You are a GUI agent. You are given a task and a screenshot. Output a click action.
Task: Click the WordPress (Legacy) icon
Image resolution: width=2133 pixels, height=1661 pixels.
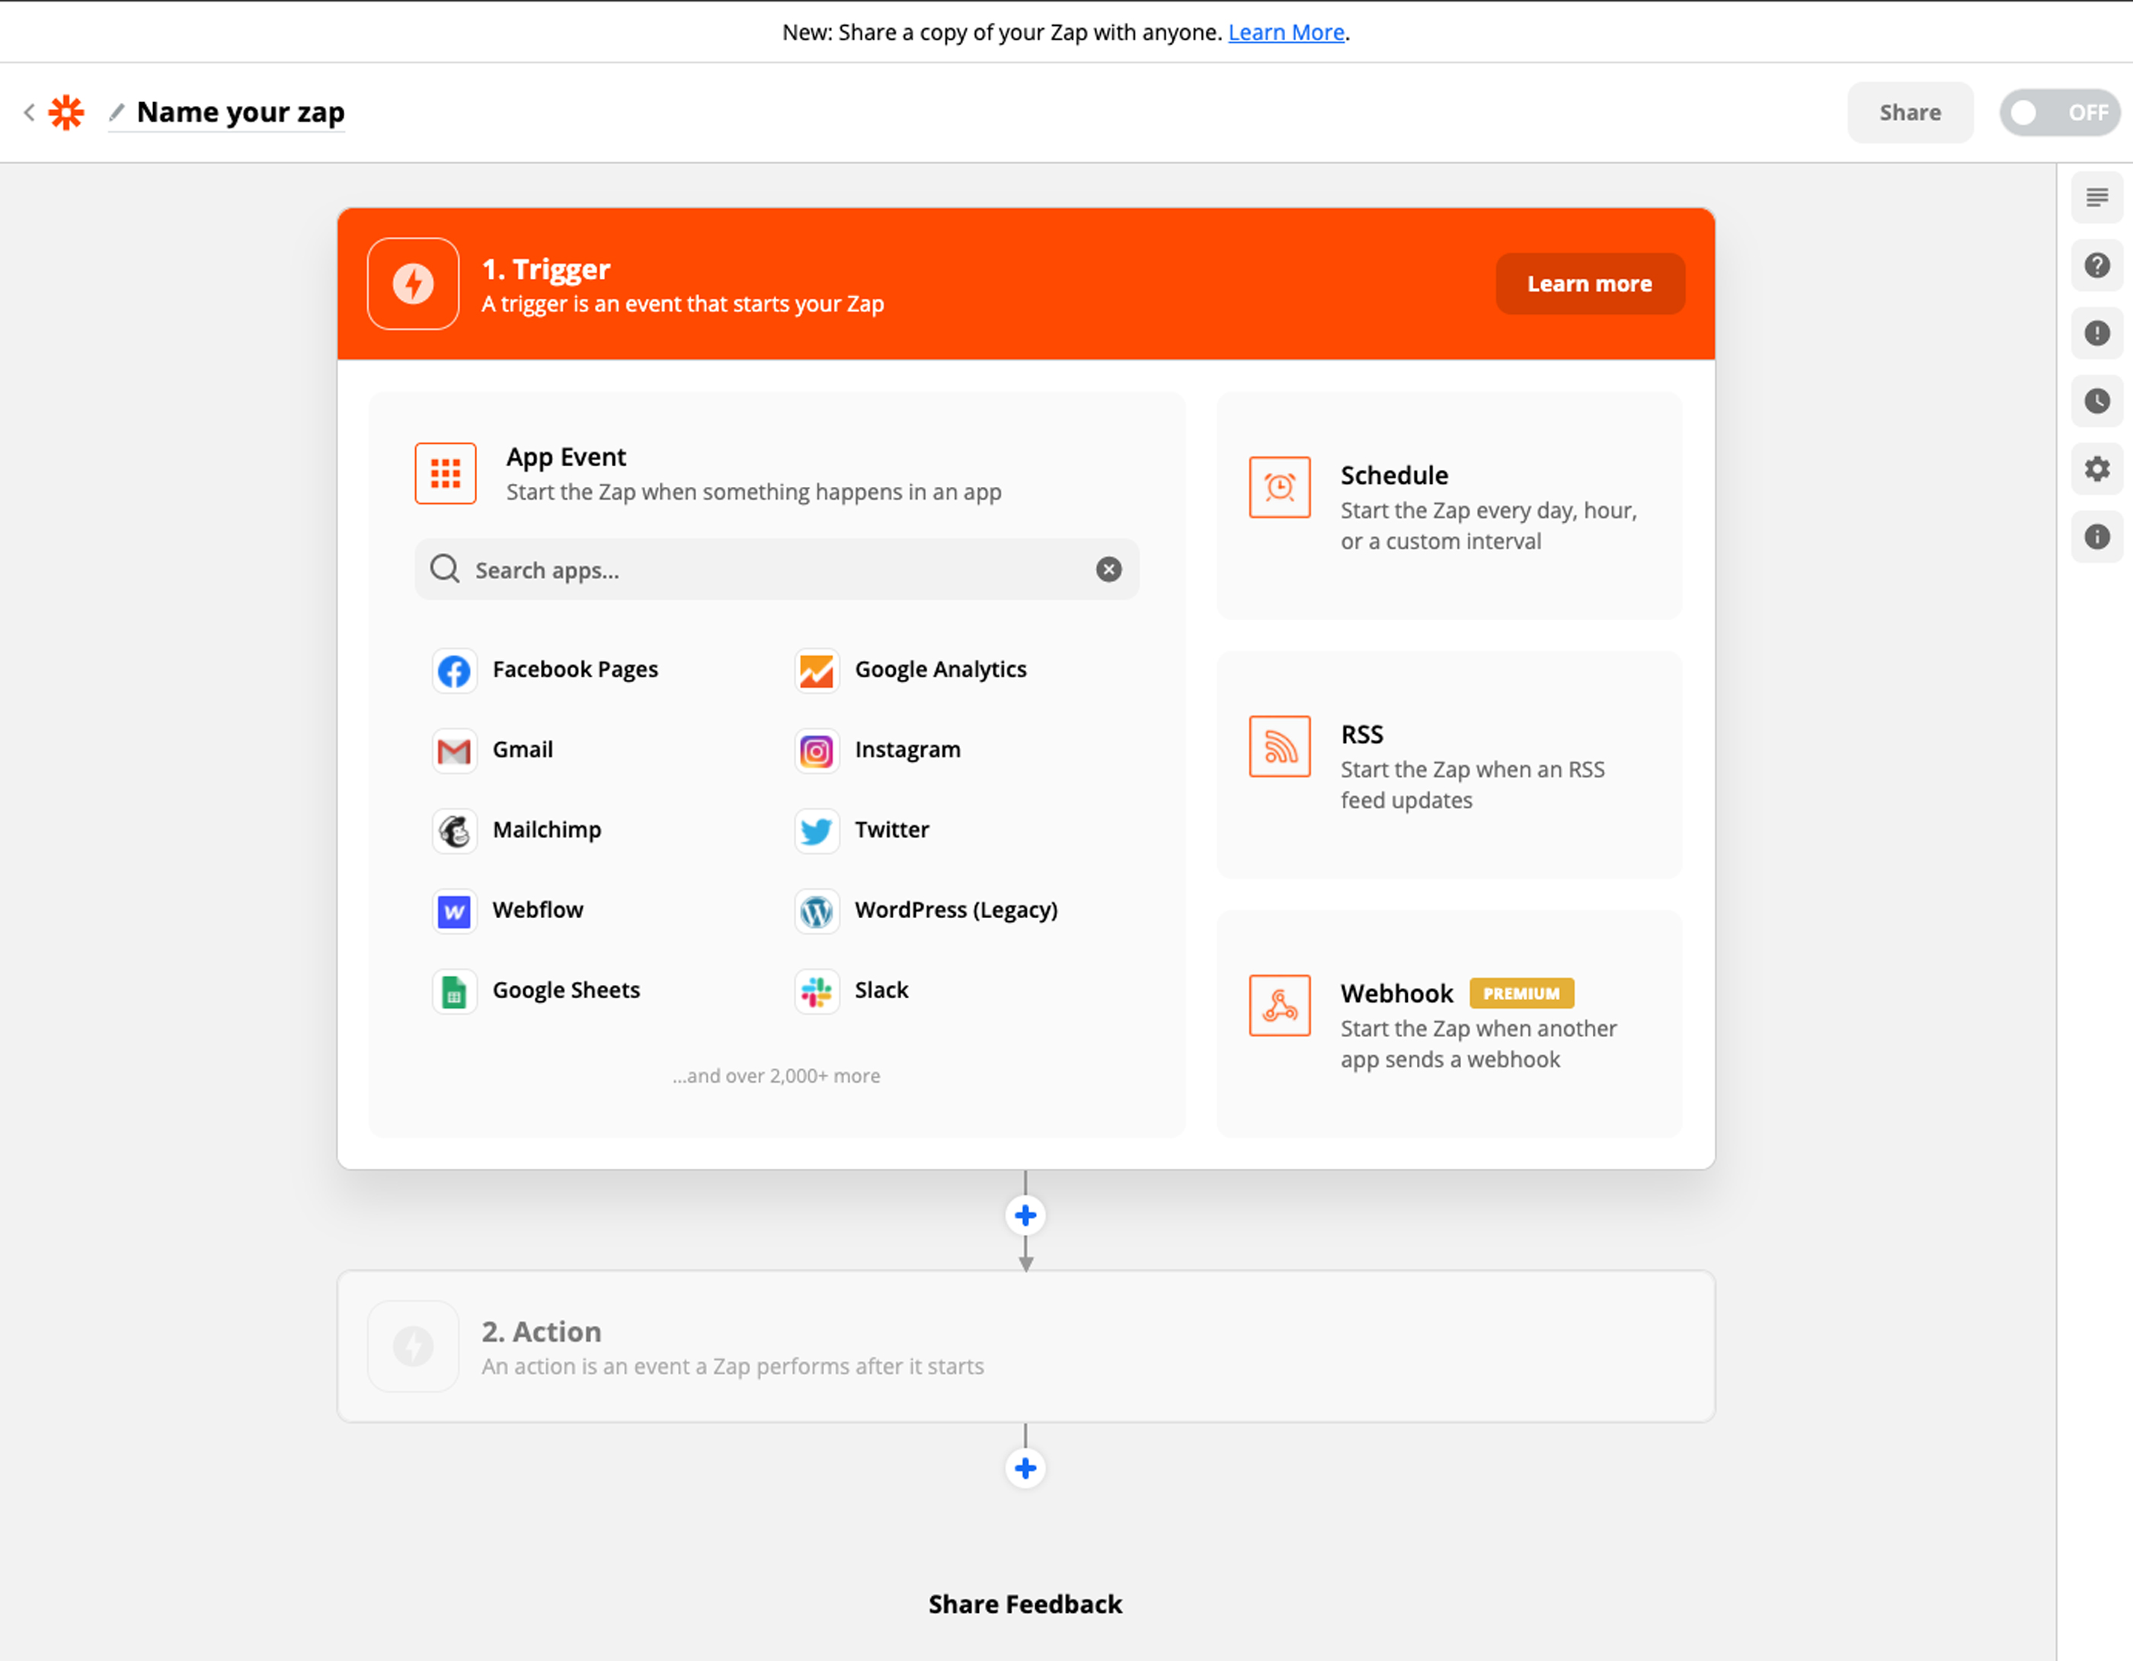[817, 911]
